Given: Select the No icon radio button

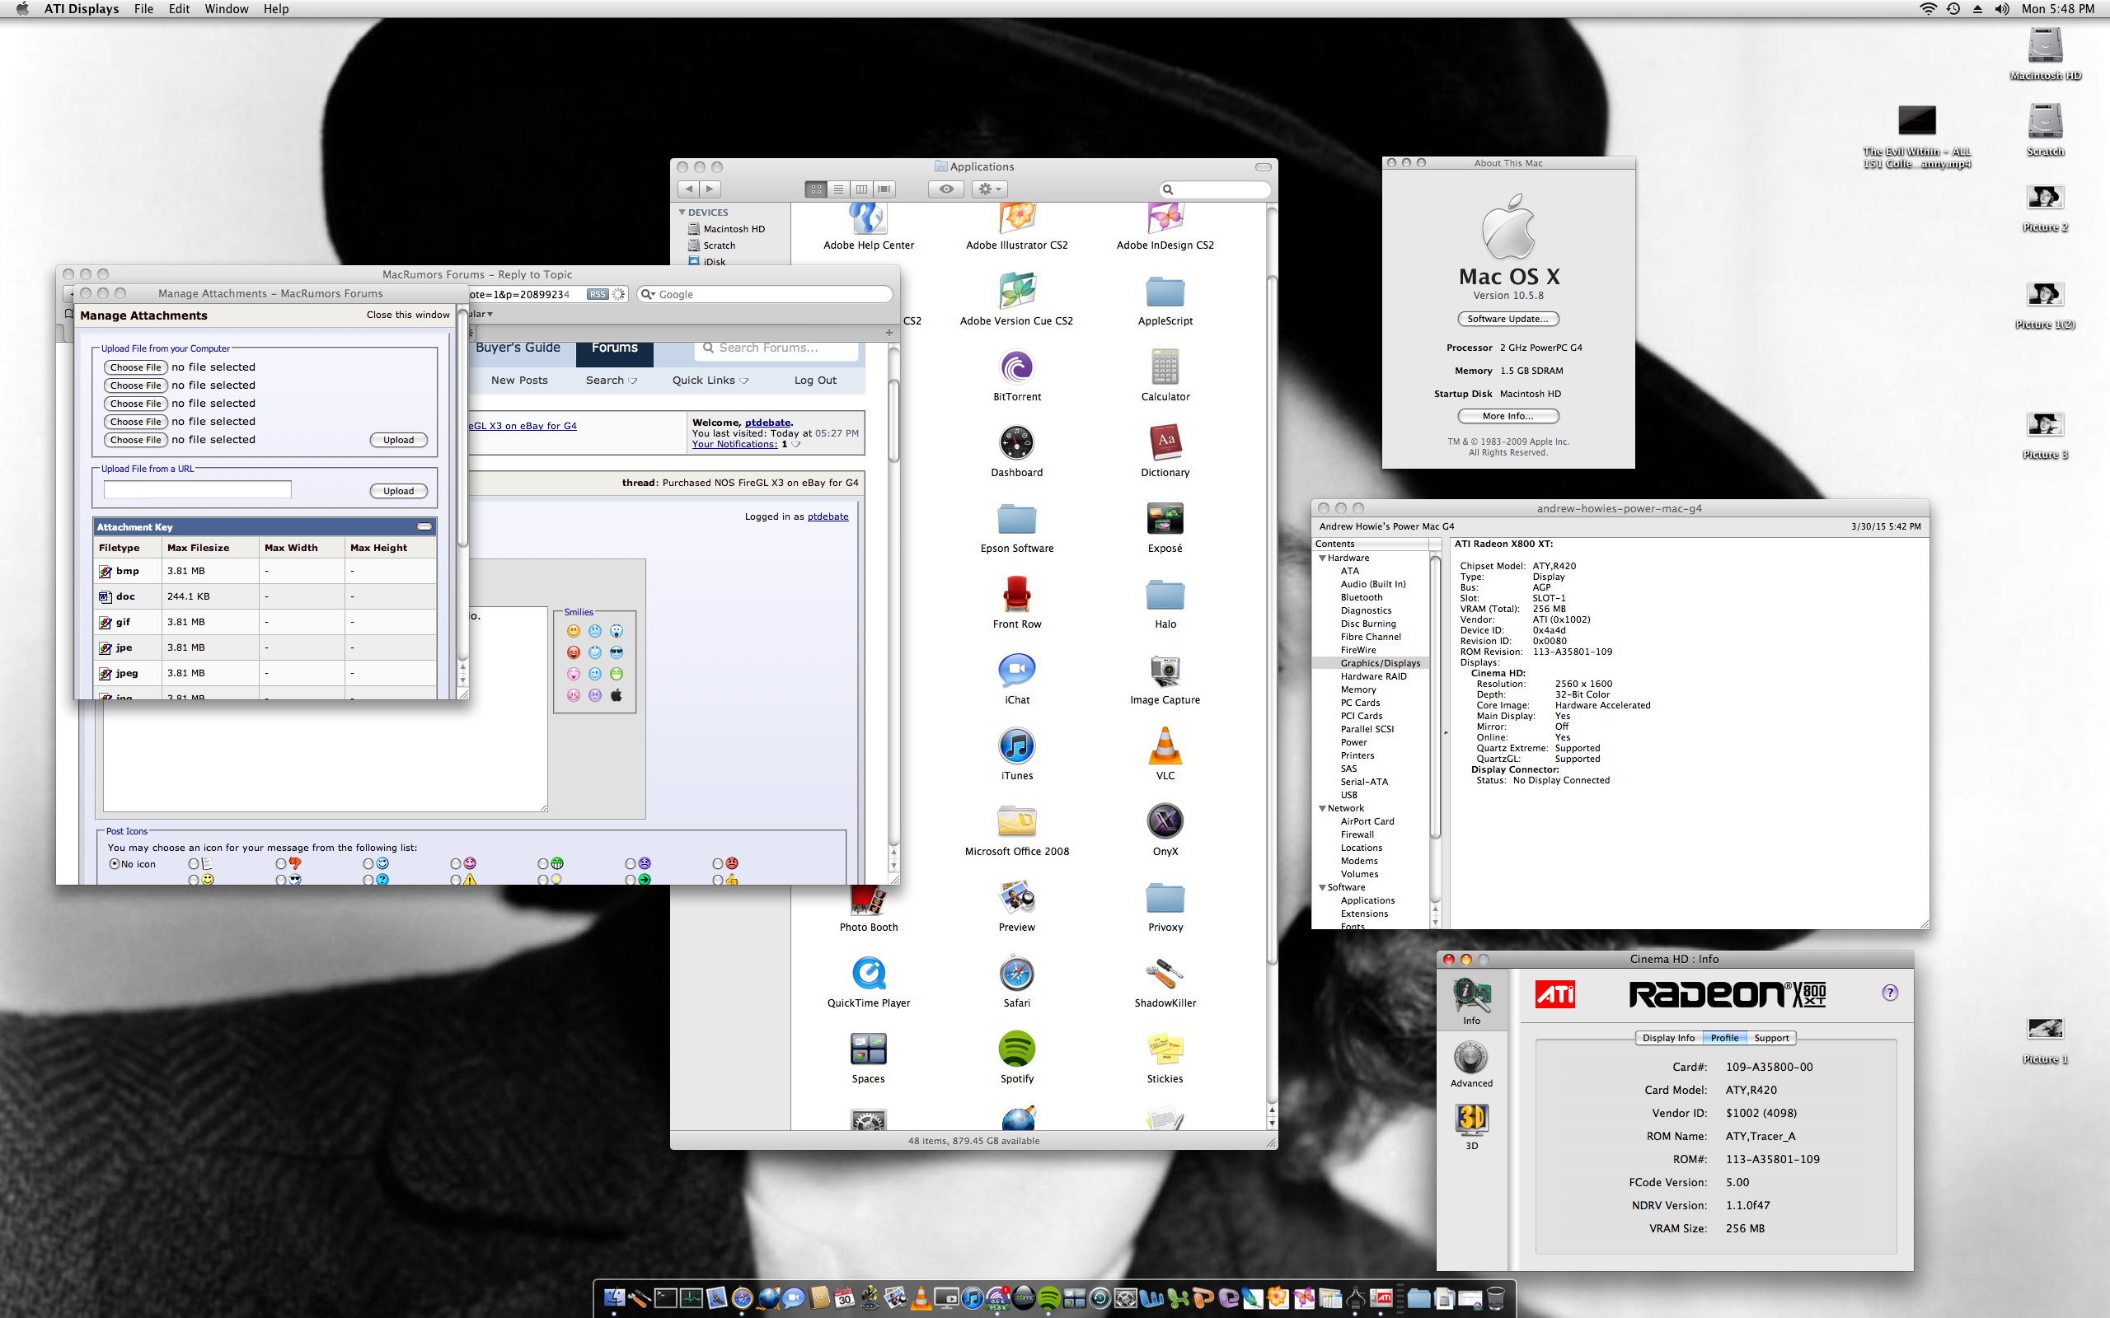Looking at the screenshot, I should click(x=115, y=864).
